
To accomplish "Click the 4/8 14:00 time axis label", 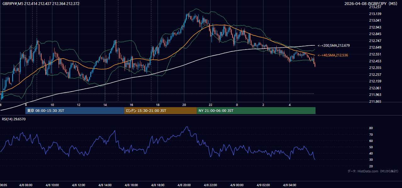I will tap(105, 185).
